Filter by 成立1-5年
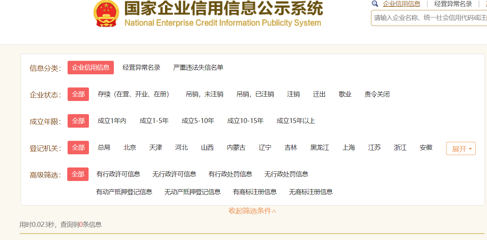Viewport: 487px width, 240px height. pyautogui.click(x=154, y=121)
